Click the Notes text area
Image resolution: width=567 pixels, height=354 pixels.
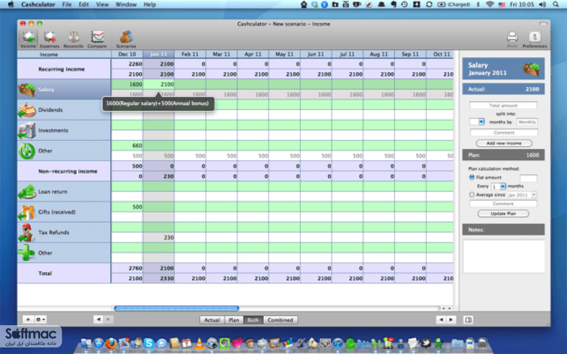[504, 256]
